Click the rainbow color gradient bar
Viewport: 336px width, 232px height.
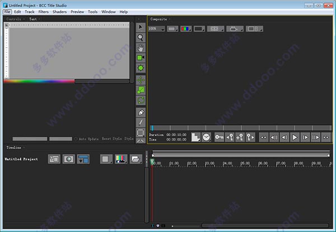[39, 81]
